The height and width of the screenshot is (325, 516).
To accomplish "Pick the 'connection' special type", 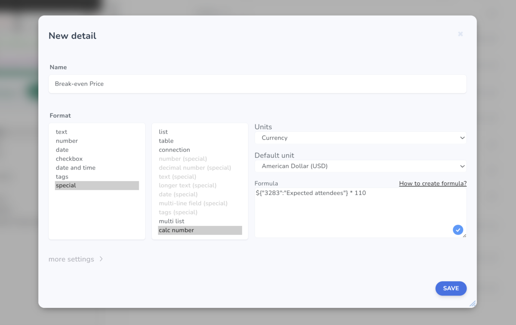I will (x=174, y=149).
